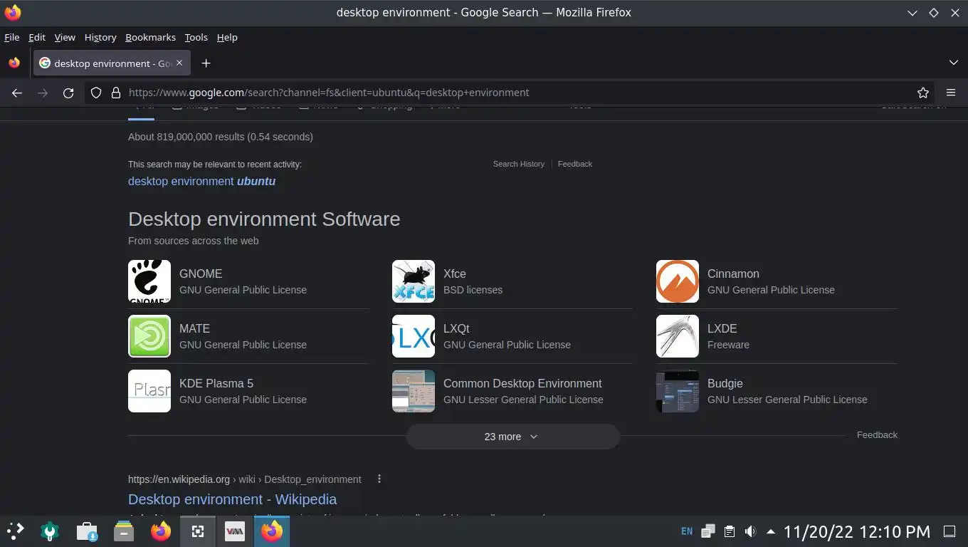Open the File menu
This screenshot has height=547, width=968.
pos(12,37)
